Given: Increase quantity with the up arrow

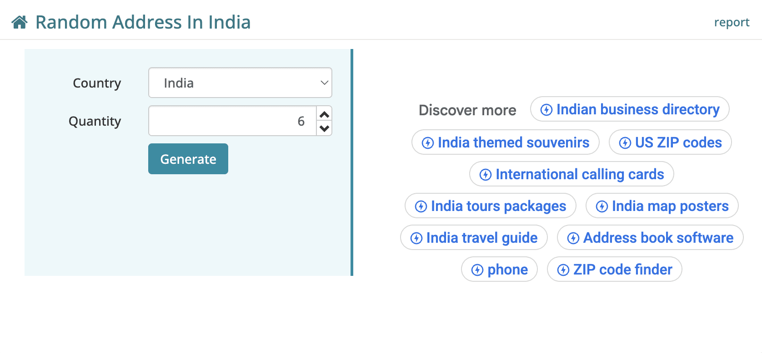Looking at the screenshot, I should click(324, 114).
